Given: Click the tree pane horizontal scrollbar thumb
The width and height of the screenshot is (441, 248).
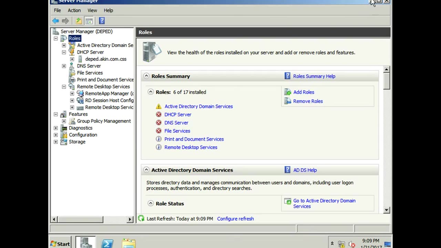Looking at the screenshot, I should pos(80,219).
